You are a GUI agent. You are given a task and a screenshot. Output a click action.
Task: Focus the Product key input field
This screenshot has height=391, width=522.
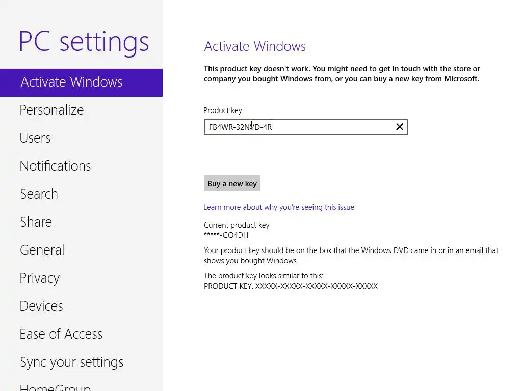point(306,127)
